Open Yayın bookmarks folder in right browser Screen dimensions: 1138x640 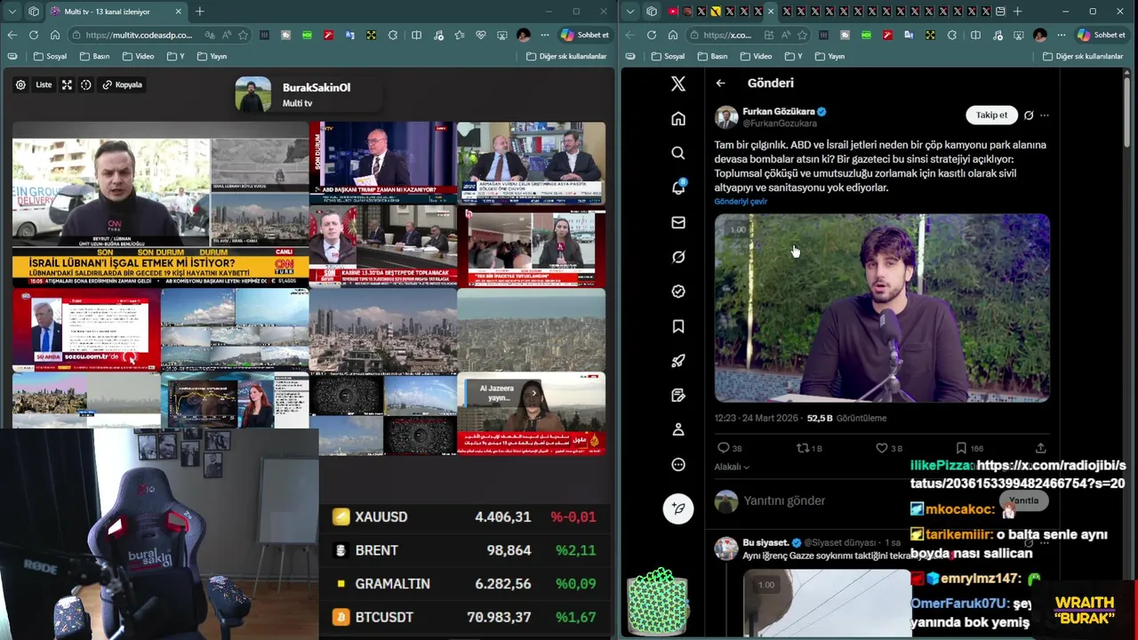[829, 56]
